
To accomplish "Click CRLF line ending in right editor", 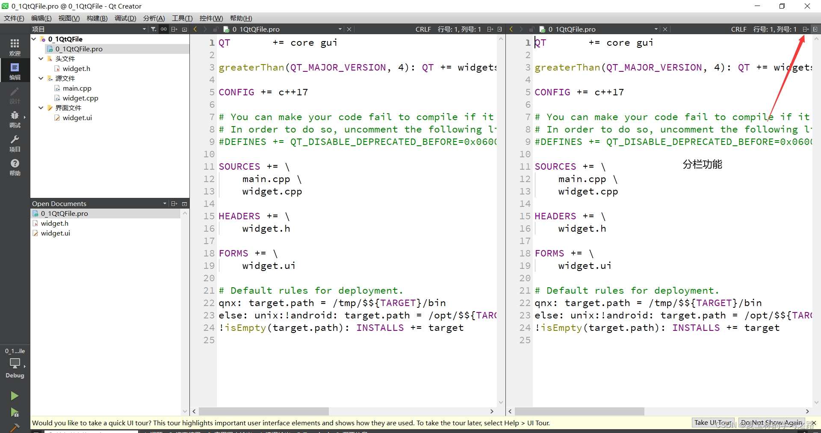I will tap(739, 29).
